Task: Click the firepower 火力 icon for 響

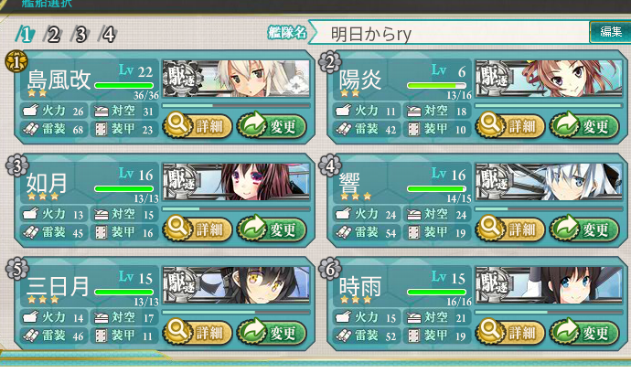Action: click(343, 214)
